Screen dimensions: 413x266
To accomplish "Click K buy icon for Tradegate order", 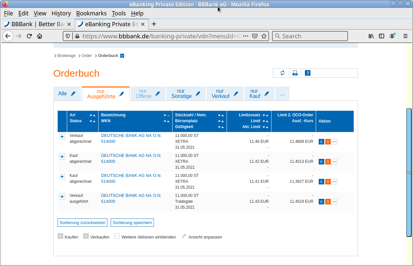I will (321, 202).
